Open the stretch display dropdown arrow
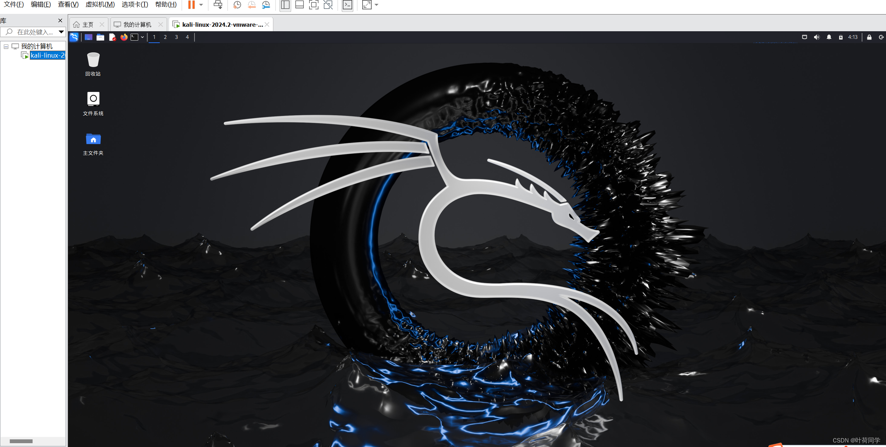Screen dimensions: 886x447 (376, 5)
